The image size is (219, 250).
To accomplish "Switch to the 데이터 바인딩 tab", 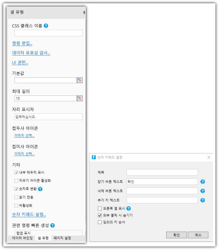I will (x=22, y=238).
